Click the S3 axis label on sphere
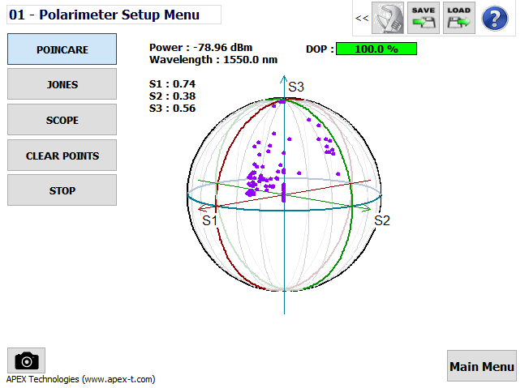Screen dimensions: 529x388 coord(296,87)
